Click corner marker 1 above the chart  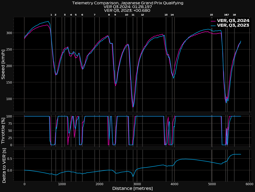pyautogui.click(x=51, y=15)
